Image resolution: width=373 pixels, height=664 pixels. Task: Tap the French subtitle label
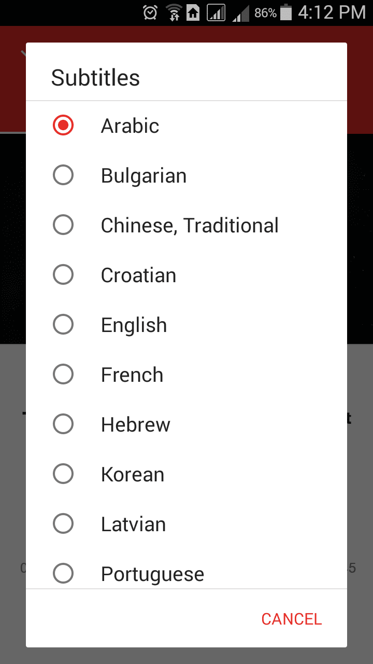pos(132,375)
